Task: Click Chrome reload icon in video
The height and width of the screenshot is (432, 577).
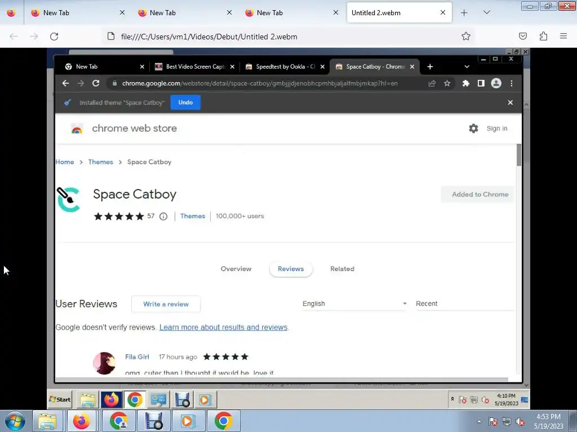Action: point(96,83)
